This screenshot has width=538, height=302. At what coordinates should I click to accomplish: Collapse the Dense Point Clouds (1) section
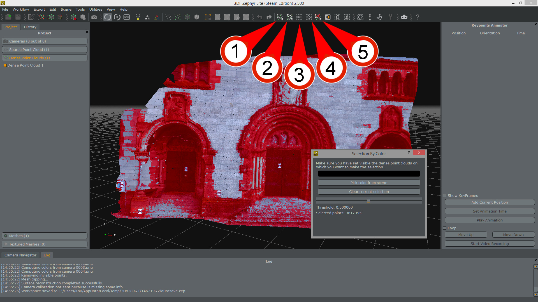tap(45, 58)
